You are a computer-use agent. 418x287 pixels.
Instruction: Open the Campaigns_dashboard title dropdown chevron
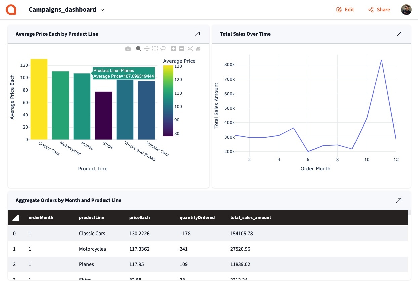tap(102, 10)
